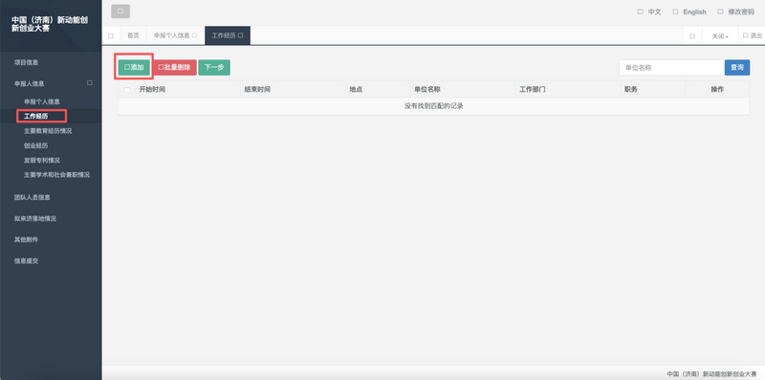Click the 下一步 button
765x380 pixels.
click(214, 67)
